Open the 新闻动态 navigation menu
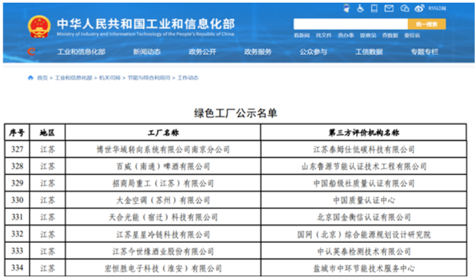Screen dimensions: 476x279 (x=146, y=51)
